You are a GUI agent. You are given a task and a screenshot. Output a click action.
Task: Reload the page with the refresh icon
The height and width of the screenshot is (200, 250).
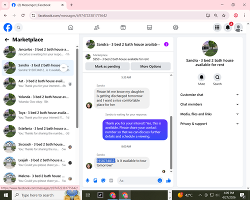coord(23,15)
